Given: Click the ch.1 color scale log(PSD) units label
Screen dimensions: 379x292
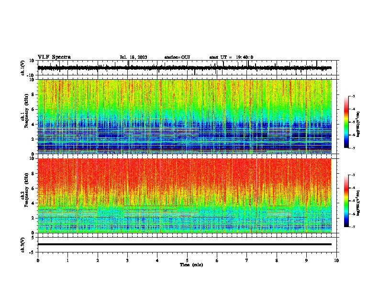Looking at the screenshot, I should [x=358, y=125].
